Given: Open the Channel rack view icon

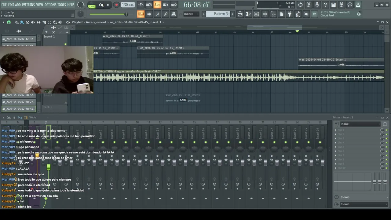Looking at the screenshot, I should (x=257, y=14).
